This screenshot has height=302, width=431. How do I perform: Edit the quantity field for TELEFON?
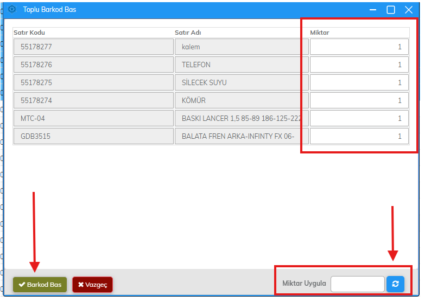point(359,65)
